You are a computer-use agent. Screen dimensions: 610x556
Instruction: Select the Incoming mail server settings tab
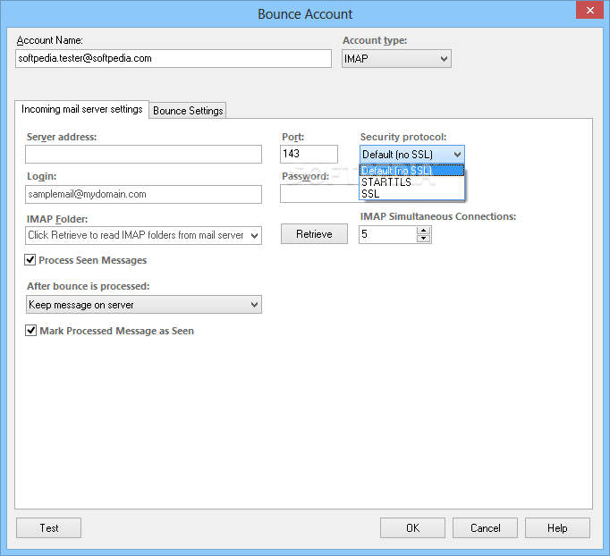pyautogui.click(x=82, y=109)
